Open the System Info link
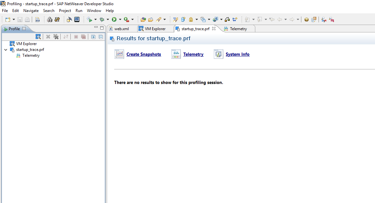Viewport: 375px width, 203px height. click(237, 54)
